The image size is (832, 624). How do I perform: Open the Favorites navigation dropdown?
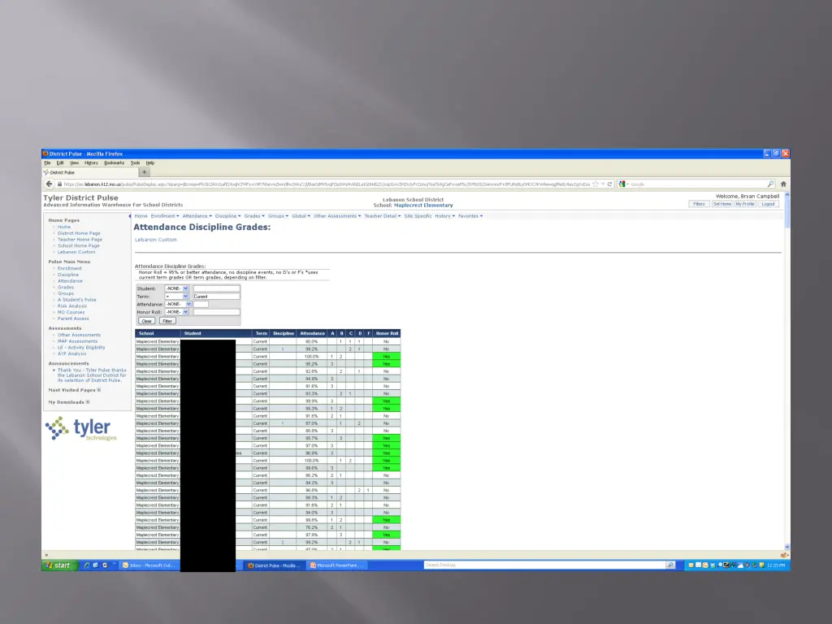pyautogui.click(x=470, y=216)
